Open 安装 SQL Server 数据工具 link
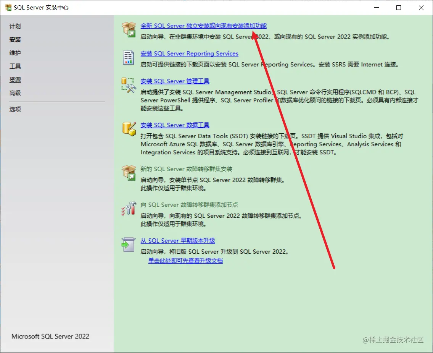 (175, 125)
